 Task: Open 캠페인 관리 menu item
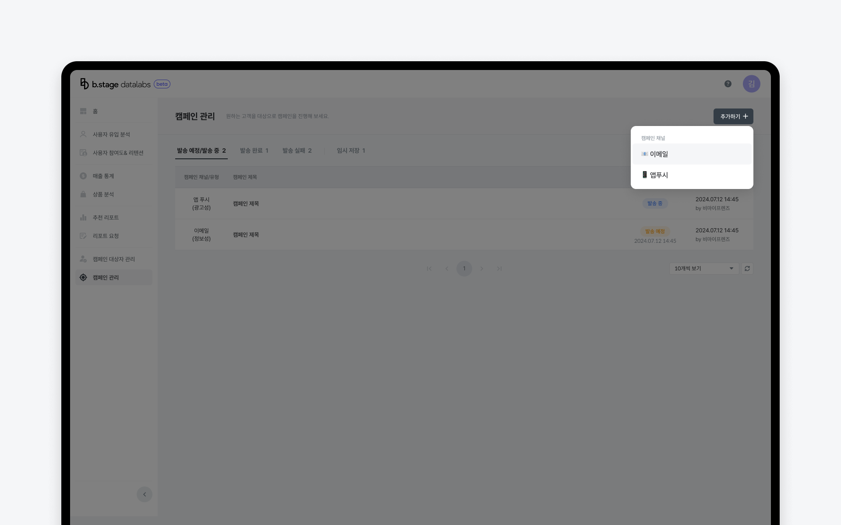[x=114, y=277]
